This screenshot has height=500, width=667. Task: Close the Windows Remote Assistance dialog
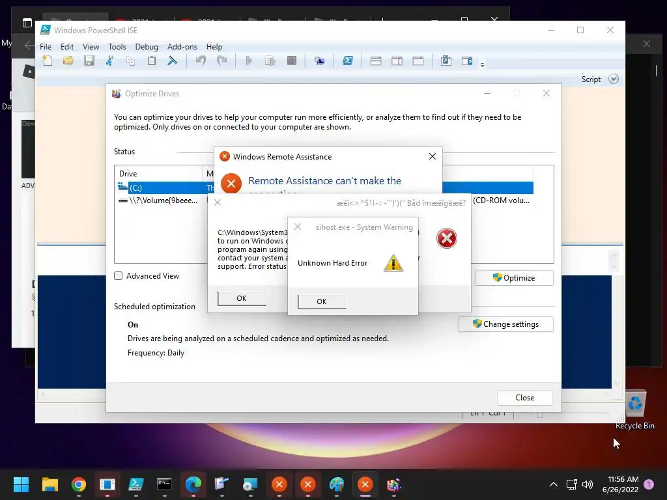tap(433, 156)
